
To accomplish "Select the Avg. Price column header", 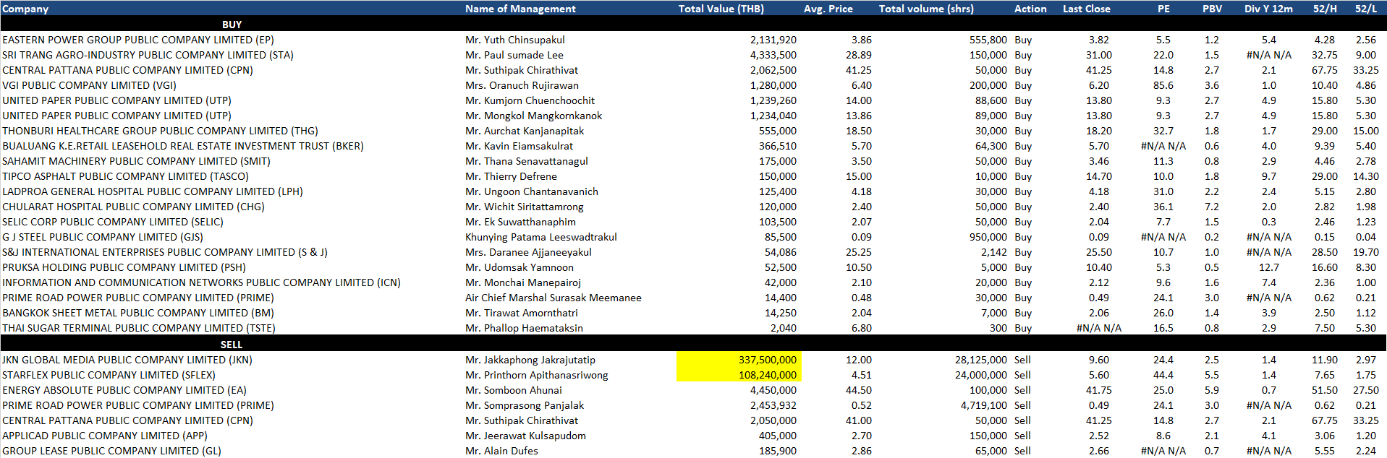I will pyautogui.click(x=828, y=9).
